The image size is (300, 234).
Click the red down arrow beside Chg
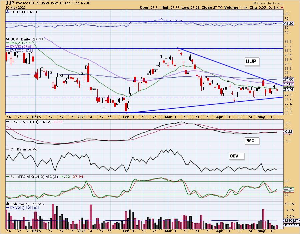point(282,8)
